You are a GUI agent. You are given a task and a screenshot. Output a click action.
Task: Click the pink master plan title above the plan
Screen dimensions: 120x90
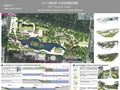tap(9, 15)
